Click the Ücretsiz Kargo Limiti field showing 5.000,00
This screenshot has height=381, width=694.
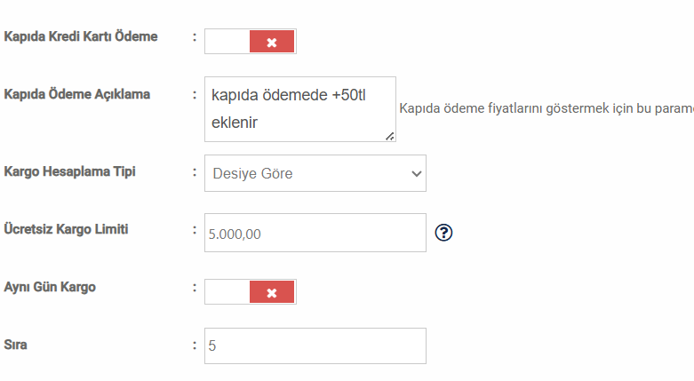pos(315,233)
